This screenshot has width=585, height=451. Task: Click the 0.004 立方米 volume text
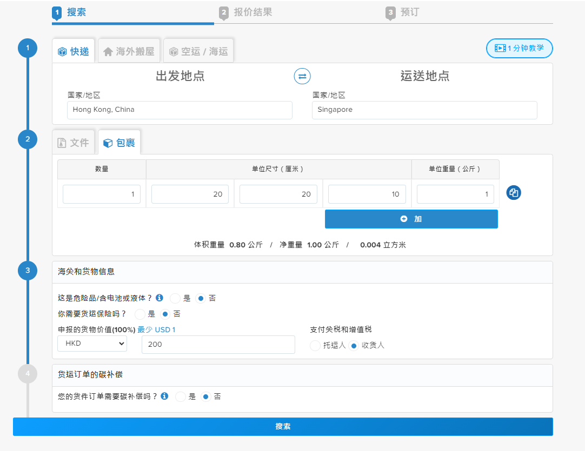tap(383, 245)
